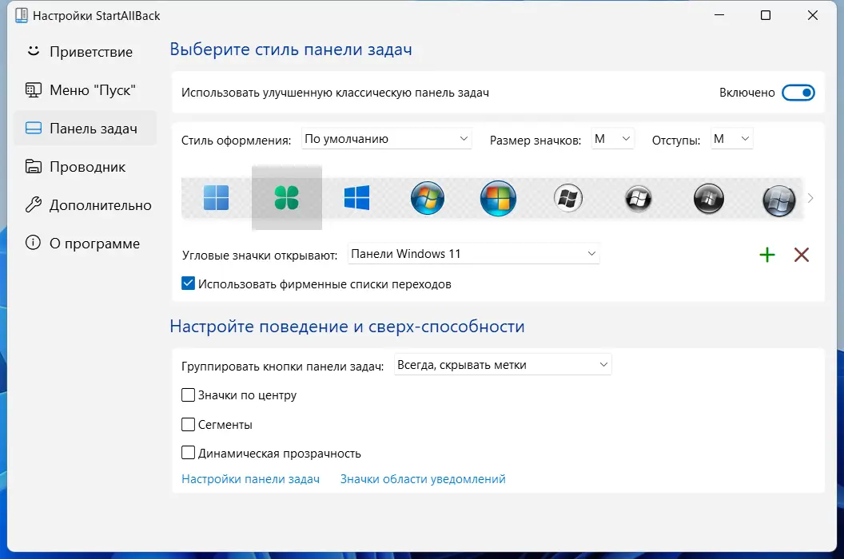Screen dimensions: 844x559
Task: Pick the white circular Windows flag start icon
Action: (x=568, y=198)
